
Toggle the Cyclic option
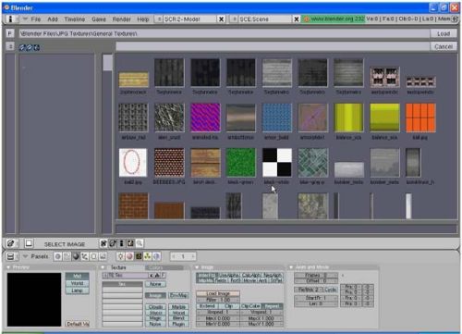(330, 290)
